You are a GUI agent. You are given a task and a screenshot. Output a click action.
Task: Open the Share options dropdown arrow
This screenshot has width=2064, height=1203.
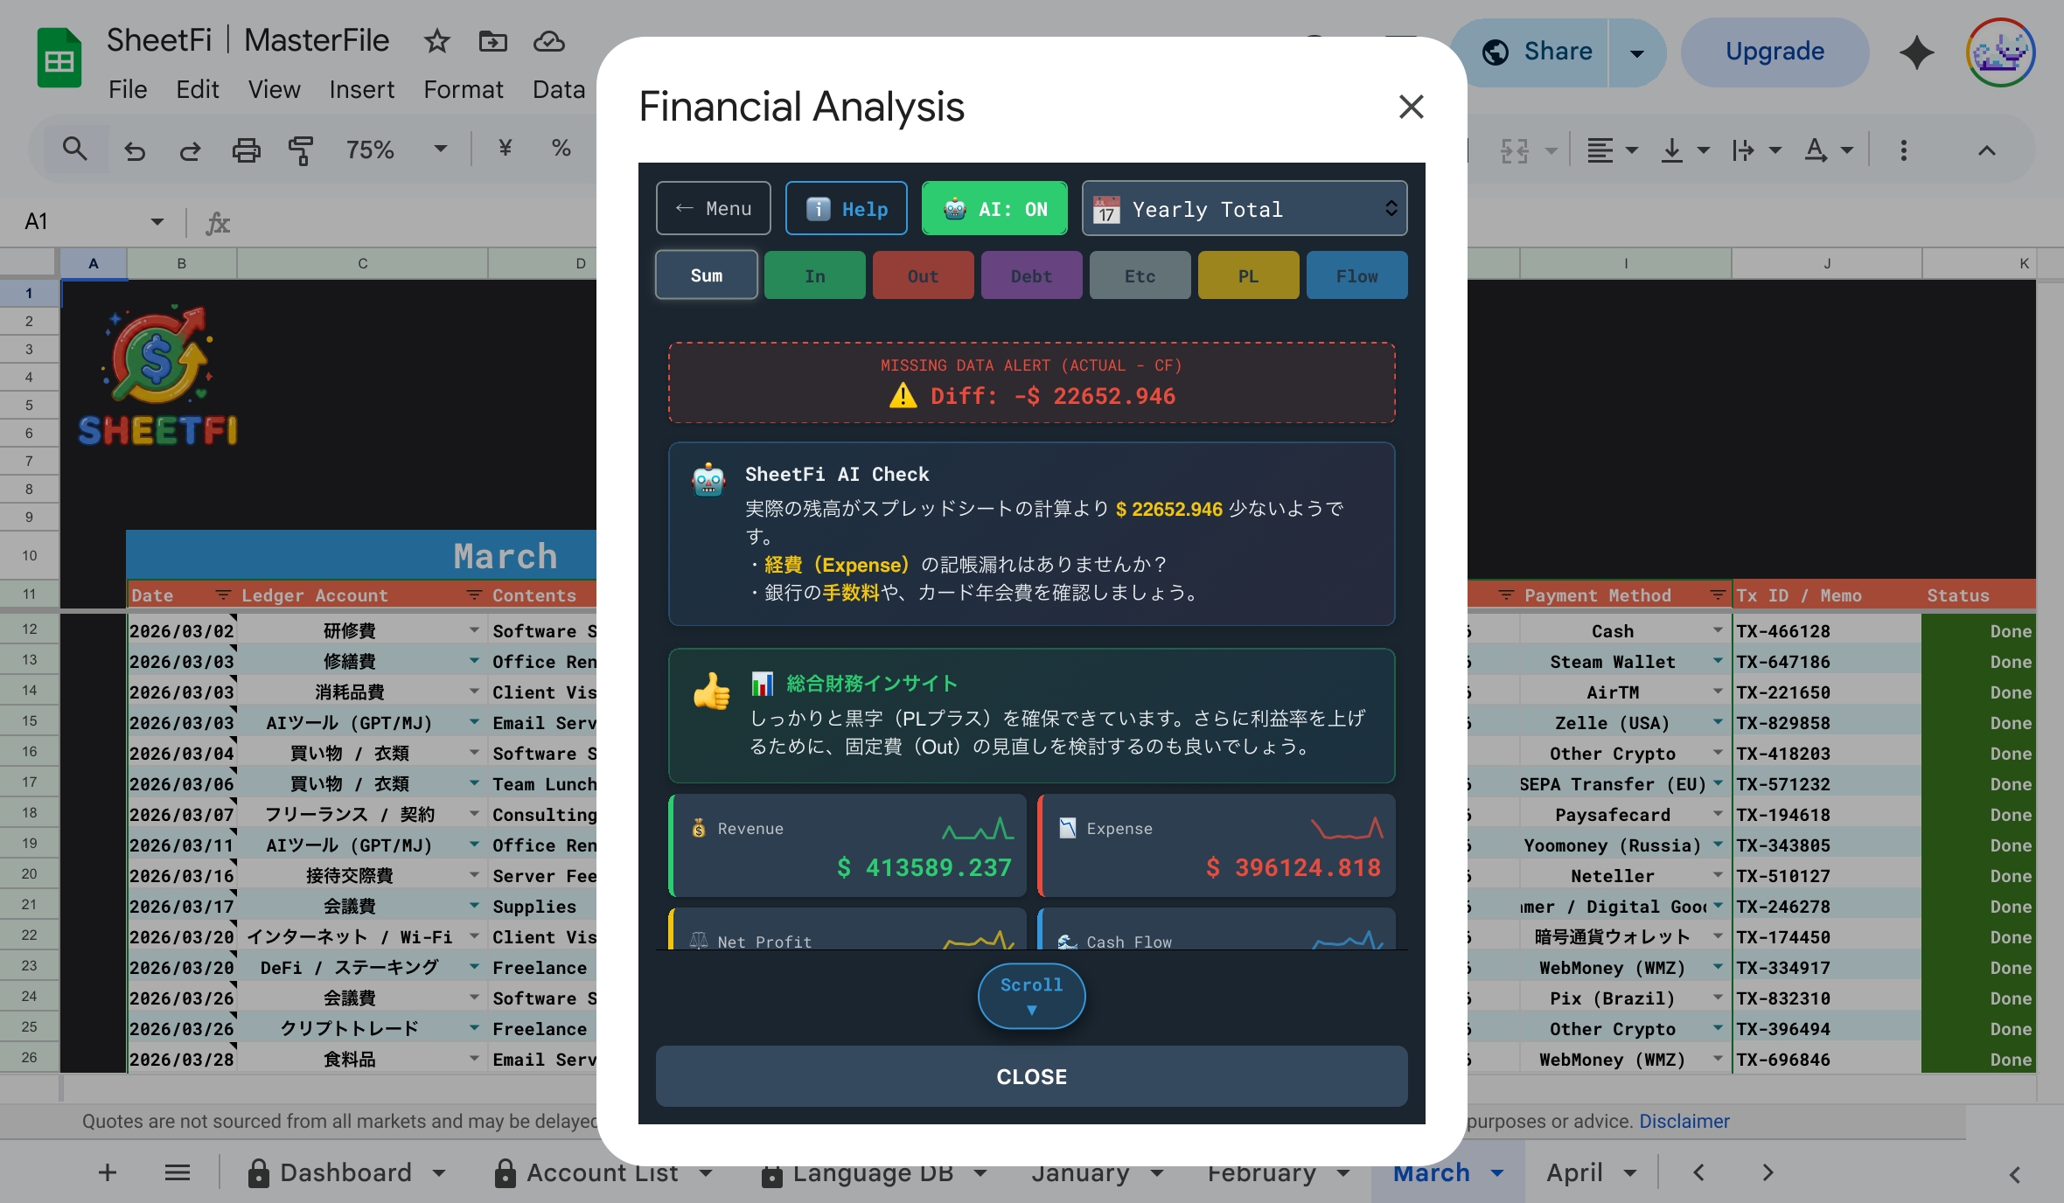pyautogui.click(x=1636, y=52)
